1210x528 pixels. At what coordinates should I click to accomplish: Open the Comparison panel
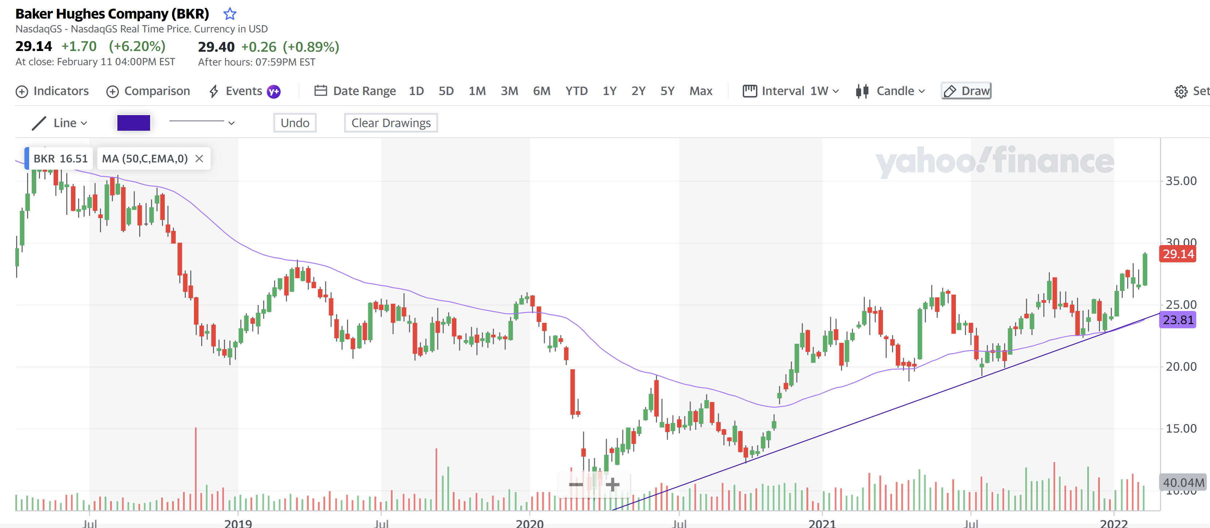148,91
